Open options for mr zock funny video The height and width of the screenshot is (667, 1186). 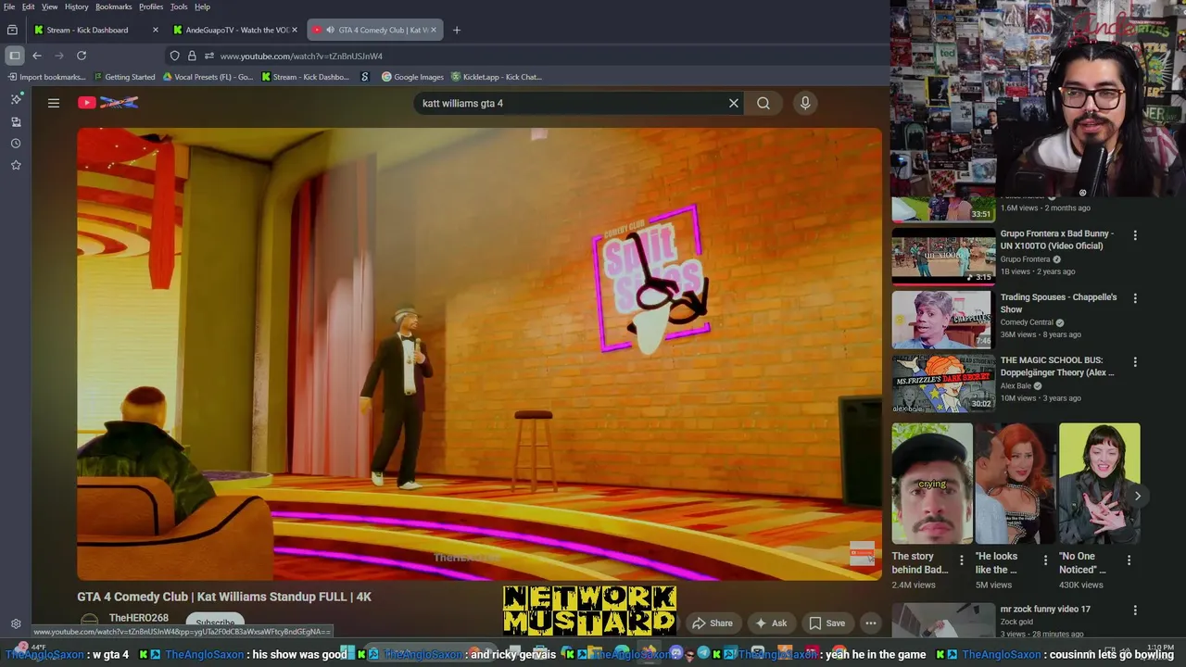[1135, 610]
